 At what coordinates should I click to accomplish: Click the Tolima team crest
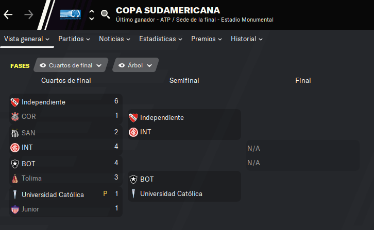point(15,179)
